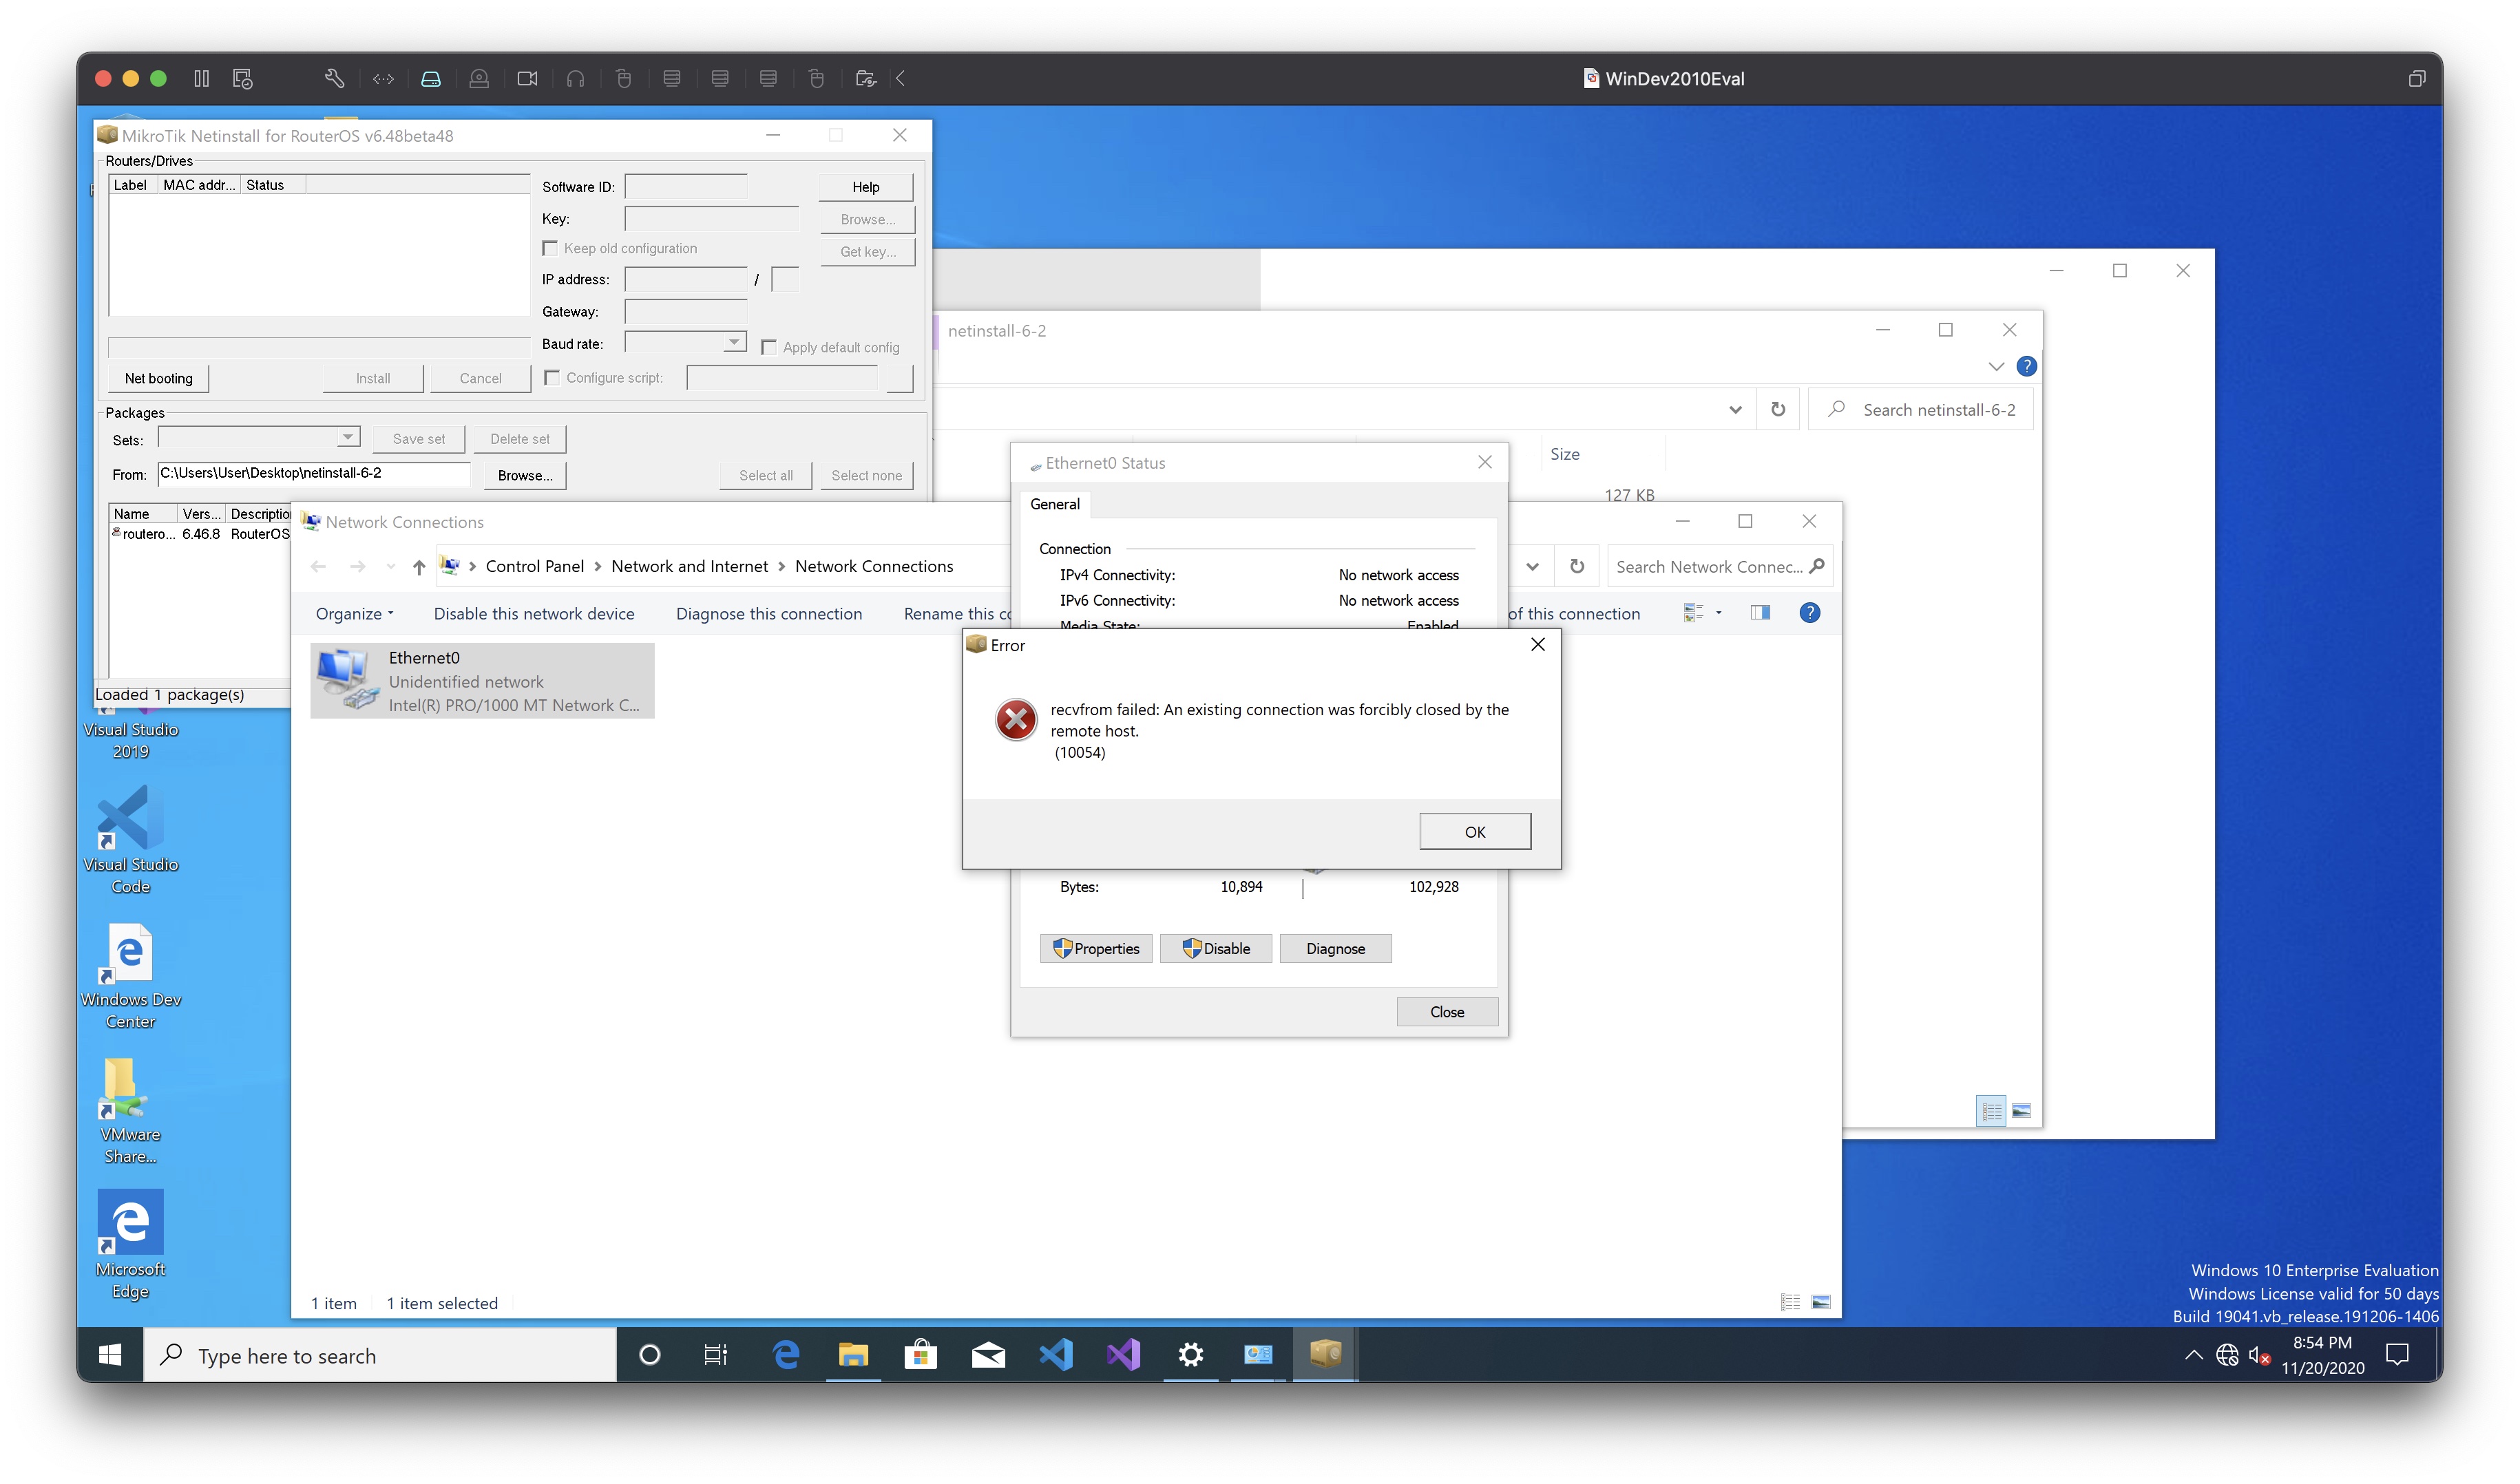Open Netinstall package icon in taskbar
Screen dimensions: 2520x1484
pyautogui.click(x=1325, y=1355)
